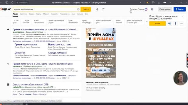The height and width of the screenshot is (105, 188).
Task: Click the Yandex logo
Action: click(6, 9)
